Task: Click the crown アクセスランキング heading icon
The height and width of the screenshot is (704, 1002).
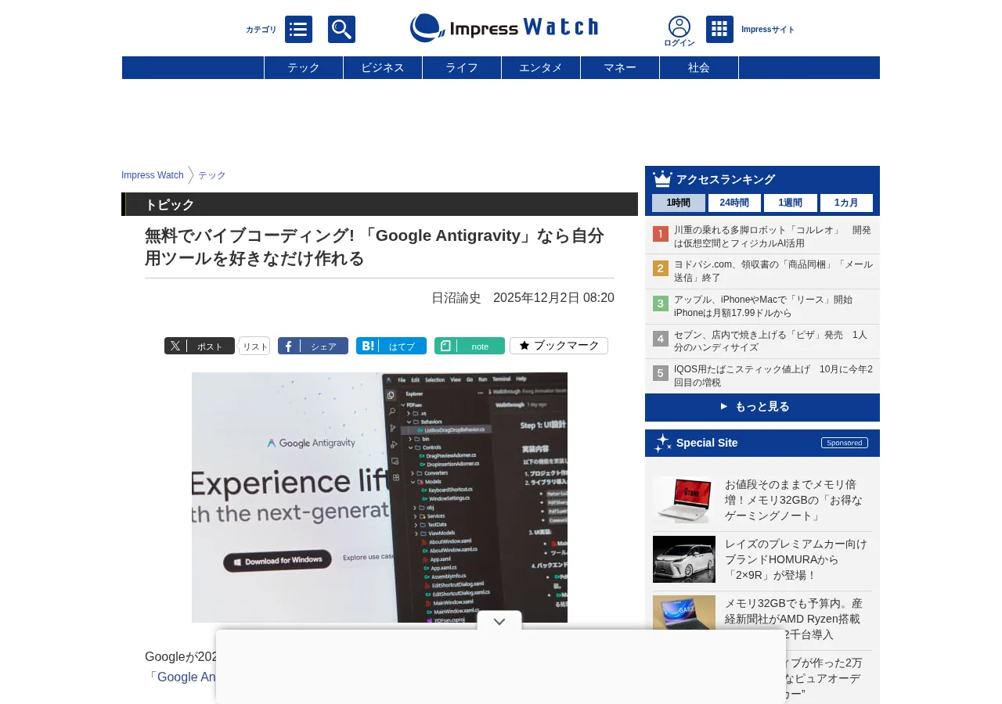Action: point(662,179)
